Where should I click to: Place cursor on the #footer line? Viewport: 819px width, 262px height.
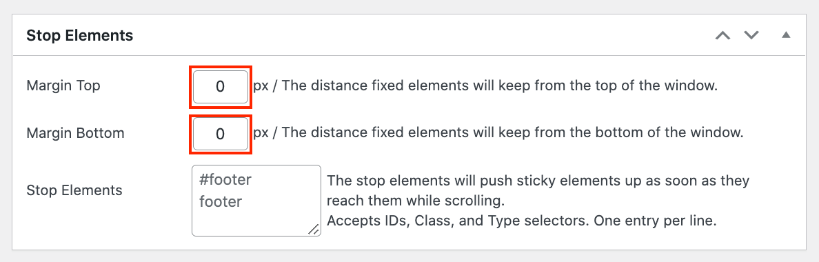tap(225, 180)
